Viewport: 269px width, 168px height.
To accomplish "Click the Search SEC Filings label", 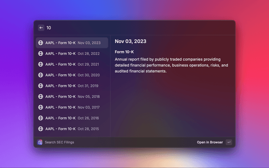I will [59, 142].
